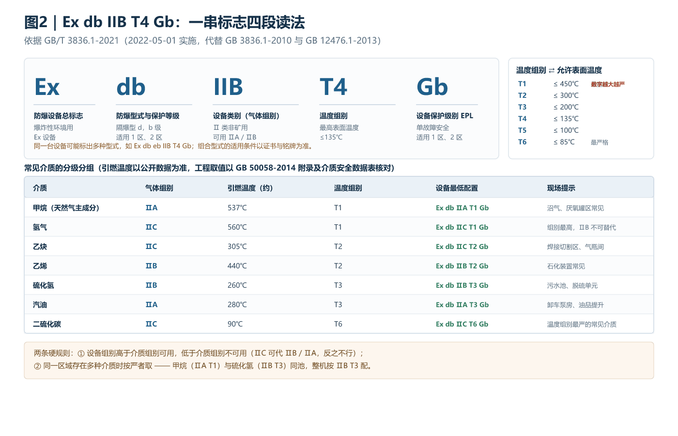678x436 pixels.
Task: Select the table header '设备最低配置'
Action: [457, 188]
